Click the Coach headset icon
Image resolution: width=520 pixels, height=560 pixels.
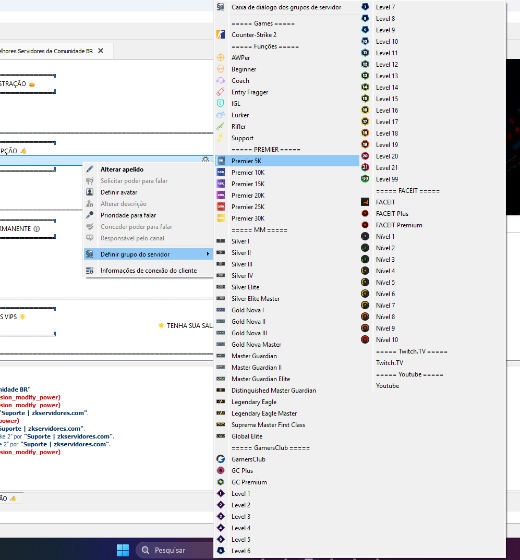click(x=221, y=81)
